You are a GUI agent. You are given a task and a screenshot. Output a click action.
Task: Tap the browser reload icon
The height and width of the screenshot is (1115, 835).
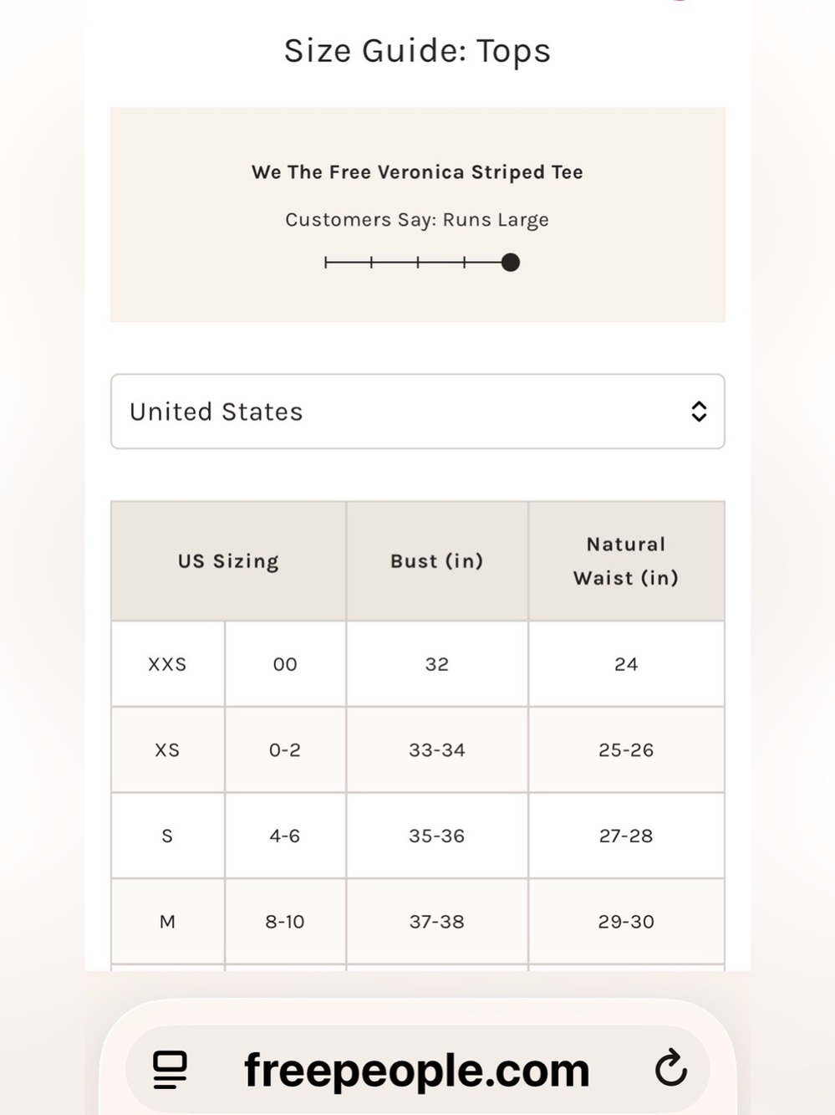(x=670, y=1068)
